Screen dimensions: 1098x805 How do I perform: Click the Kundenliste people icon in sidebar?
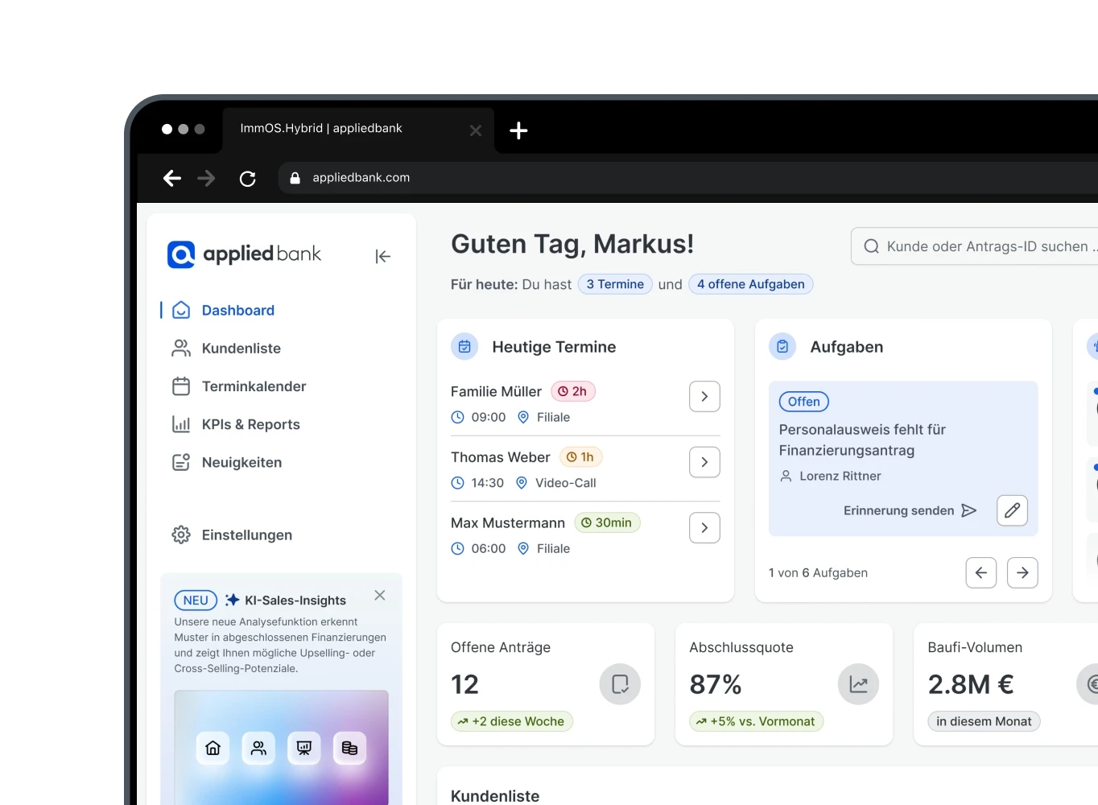[181, 348]
